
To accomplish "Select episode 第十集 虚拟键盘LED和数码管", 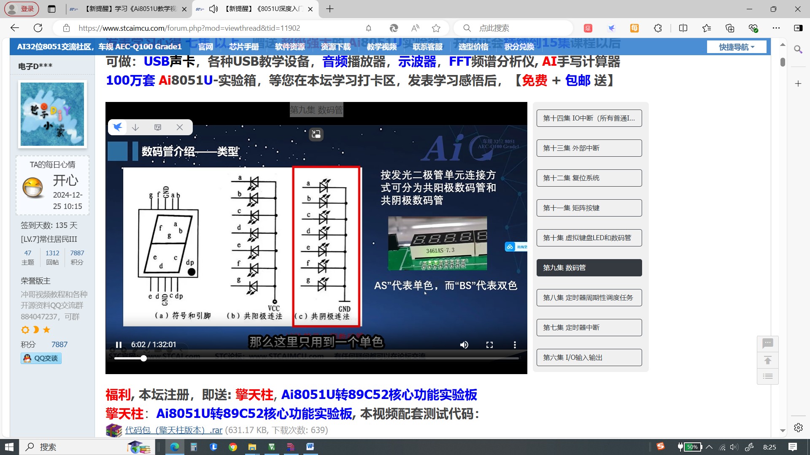I will pyautogui.click(x=589, y=238).
